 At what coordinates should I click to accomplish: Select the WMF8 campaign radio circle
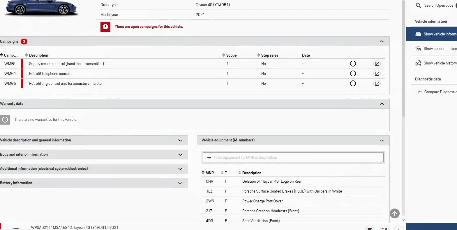coord(353,64)
